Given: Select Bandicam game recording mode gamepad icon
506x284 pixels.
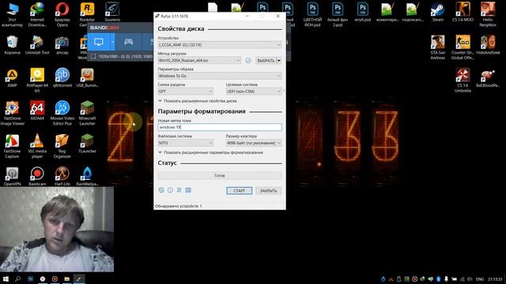Looking at the screenshot, I should [128, 42].
